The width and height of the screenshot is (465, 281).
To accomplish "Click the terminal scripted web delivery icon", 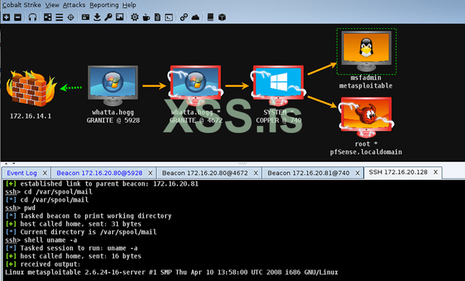I will (169, 17).
